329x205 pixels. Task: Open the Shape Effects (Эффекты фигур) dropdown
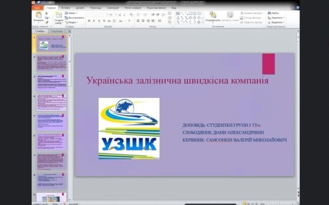coord(252,22)
